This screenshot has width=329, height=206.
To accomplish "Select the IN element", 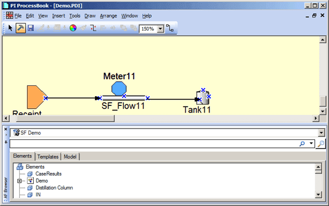I will click(38, 195).
